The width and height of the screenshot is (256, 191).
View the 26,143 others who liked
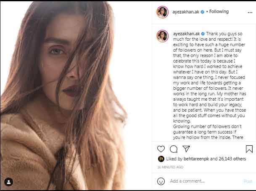pyautogui.click(x=232, y=160)
